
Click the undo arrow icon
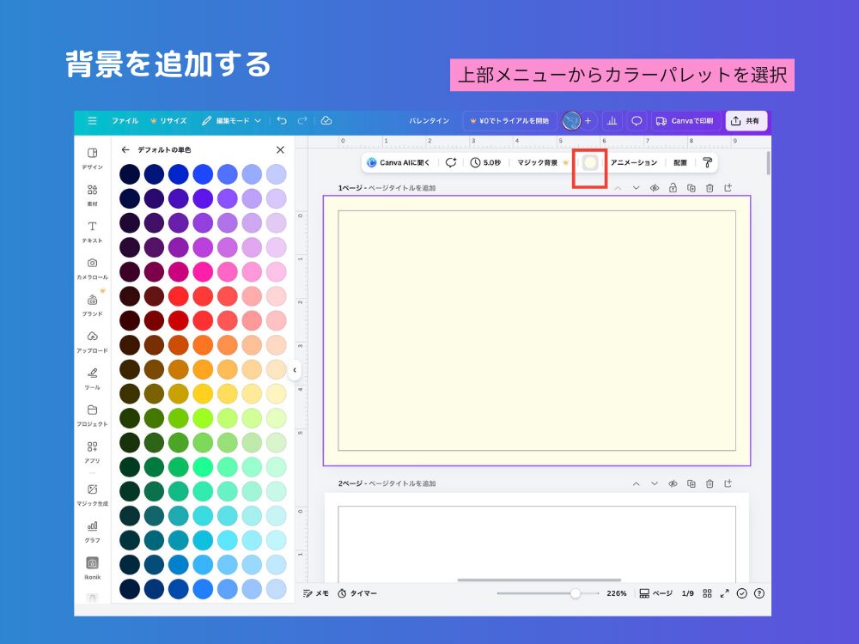(x=284, y=121)
